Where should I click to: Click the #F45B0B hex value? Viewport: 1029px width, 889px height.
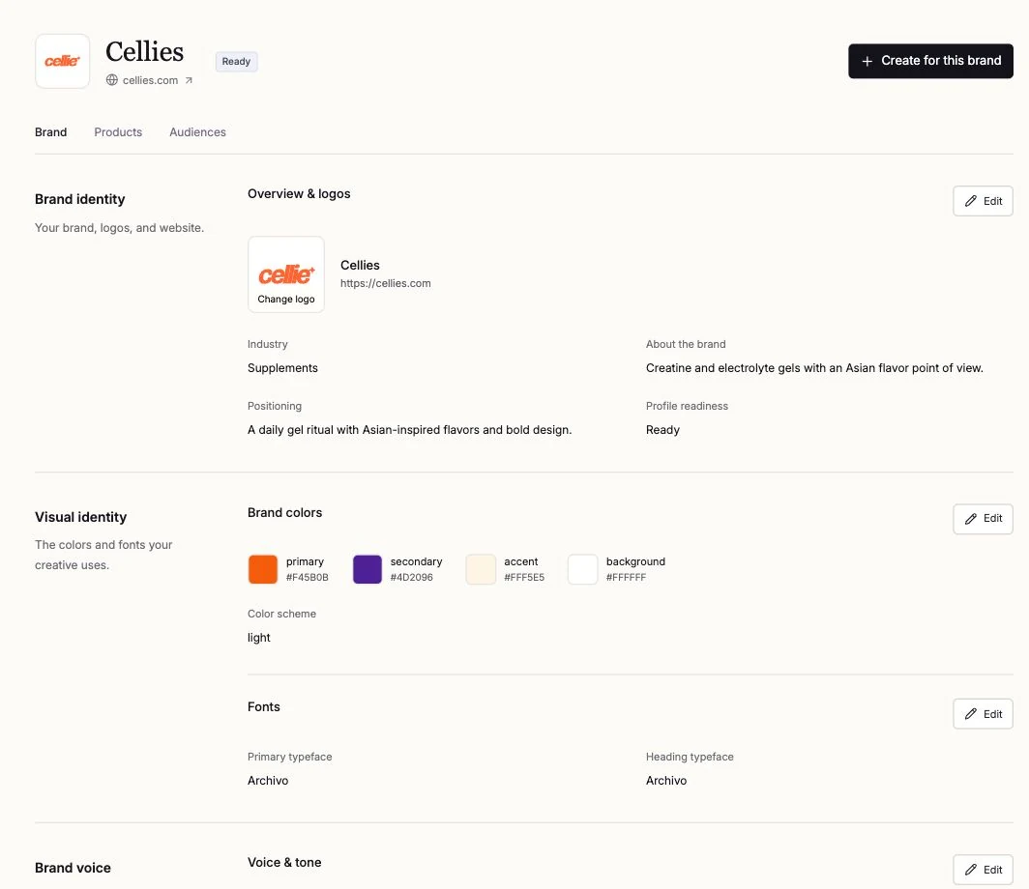tap(308, 578)
